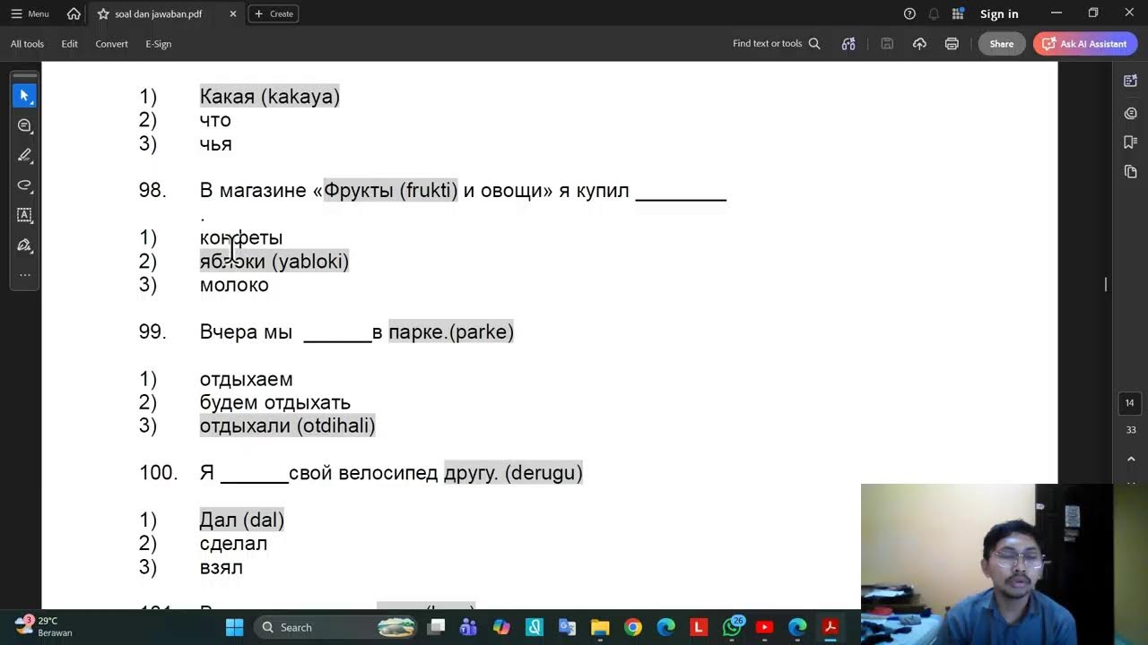Open All tools panel
Viewport: 1148px width, 645px height.
pyautogui.click(x=27, y=44)
